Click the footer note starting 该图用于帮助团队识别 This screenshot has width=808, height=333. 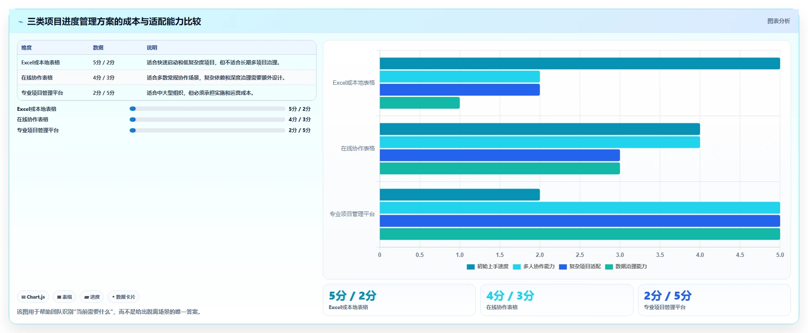110,312
